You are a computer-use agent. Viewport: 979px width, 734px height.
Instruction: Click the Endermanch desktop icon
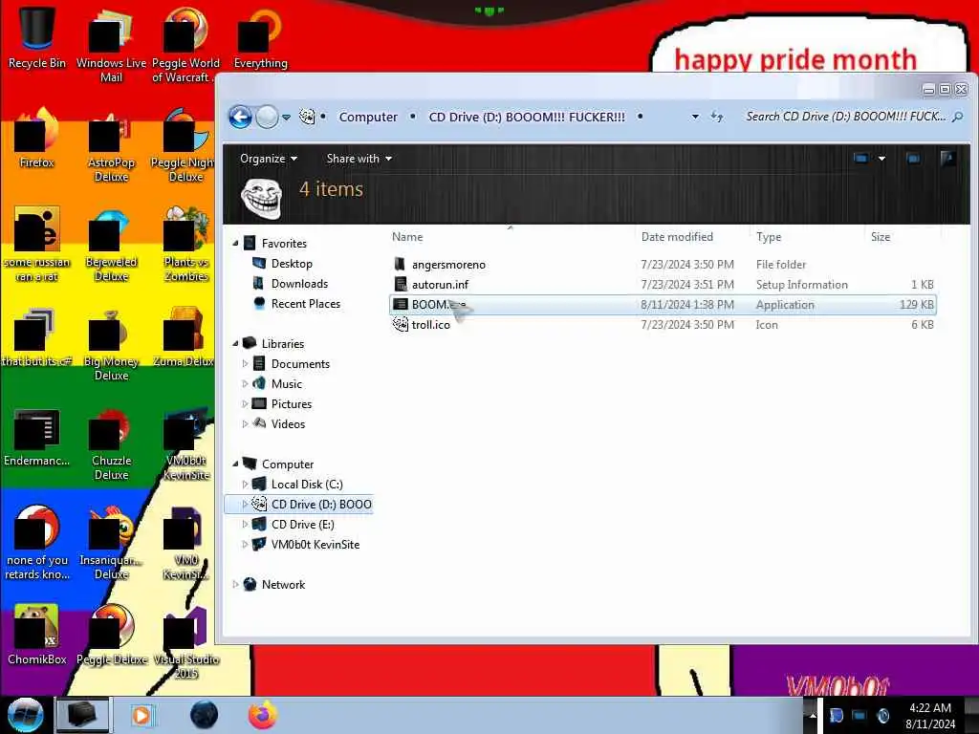pos(37,436)
